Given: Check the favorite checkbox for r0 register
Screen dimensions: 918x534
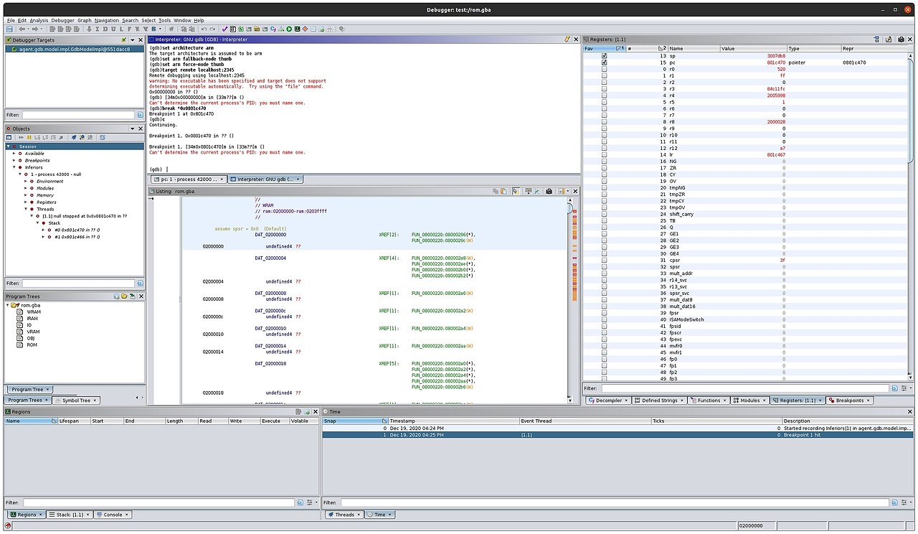Looking at the screenshot, I should click(x=604, y=69).
